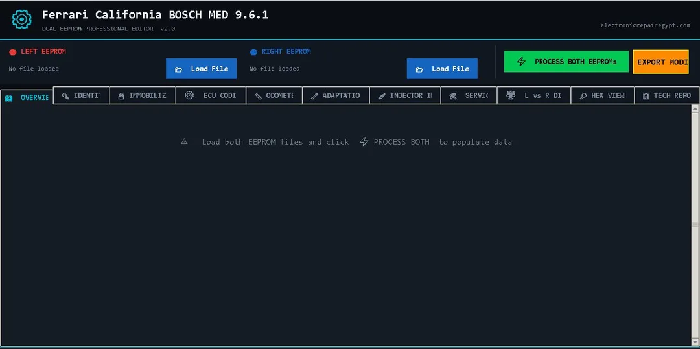Click the clipboard icon on TECH REPORT tab

(646, 96)
